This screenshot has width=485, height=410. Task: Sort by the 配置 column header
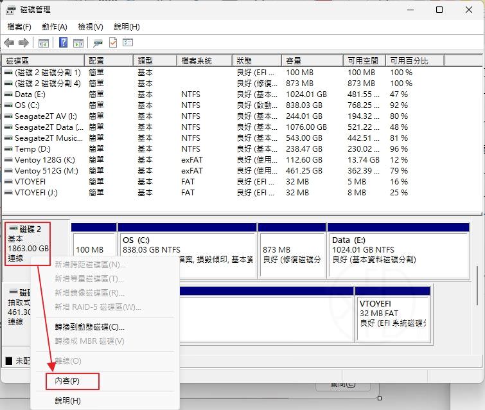tap(109, 60)
